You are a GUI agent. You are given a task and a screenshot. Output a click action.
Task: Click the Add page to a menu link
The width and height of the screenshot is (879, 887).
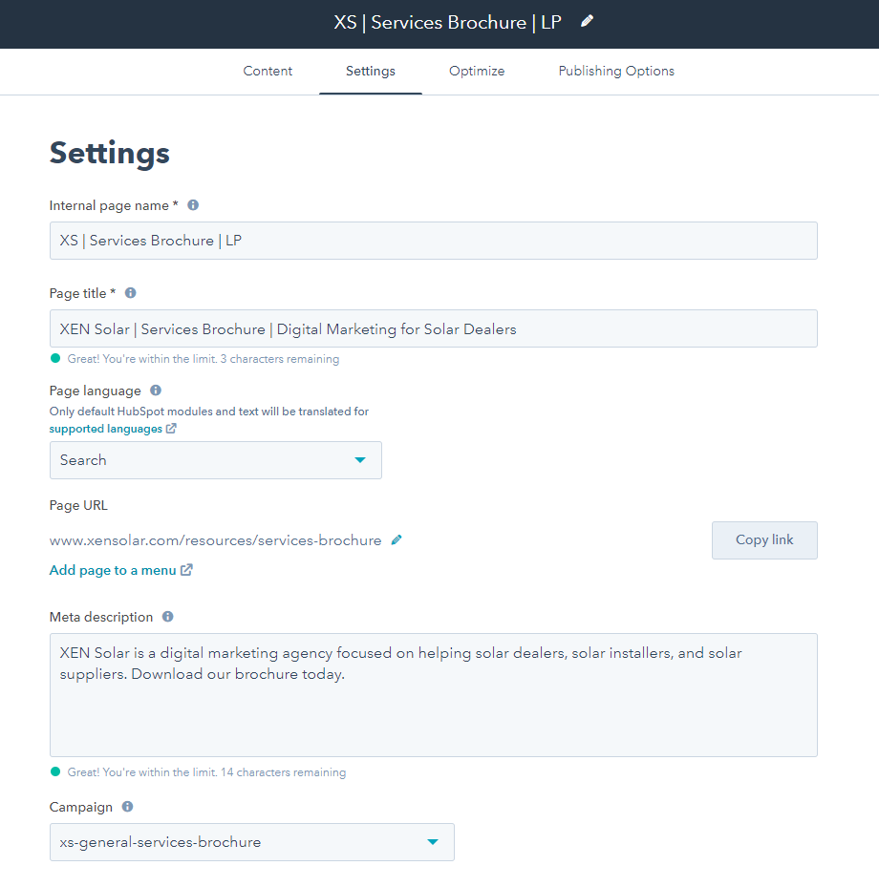click(113, 570)
